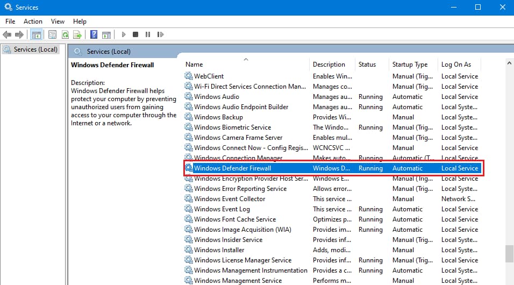Image resolution: width=514 pixels, height=285 pixels.
Task: Click the Stop Service square icon
Action: click(135, 34)
